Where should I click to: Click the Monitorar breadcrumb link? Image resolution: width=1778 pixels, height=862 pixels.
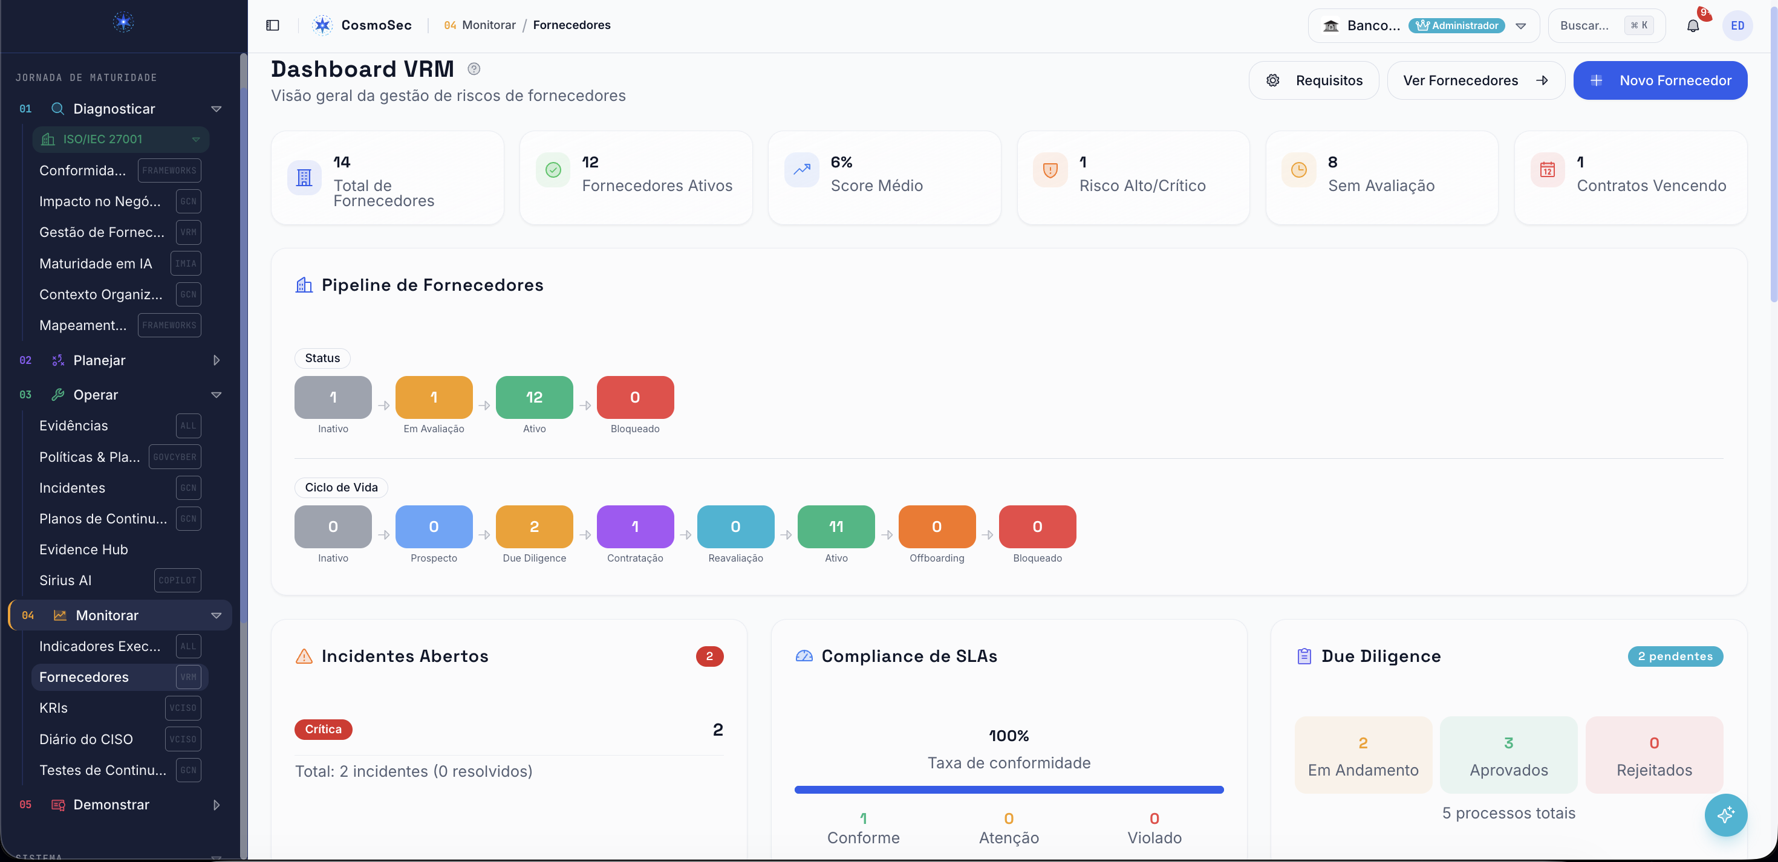click(489, 25)
